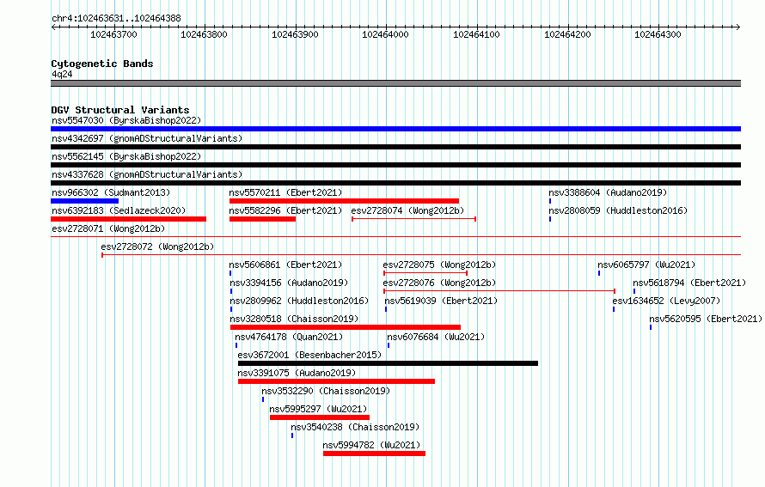This screenshot has height=487, width=765.
Task: Click the nsv966302 (Sudmant2013) label
Action: (111, 192)
